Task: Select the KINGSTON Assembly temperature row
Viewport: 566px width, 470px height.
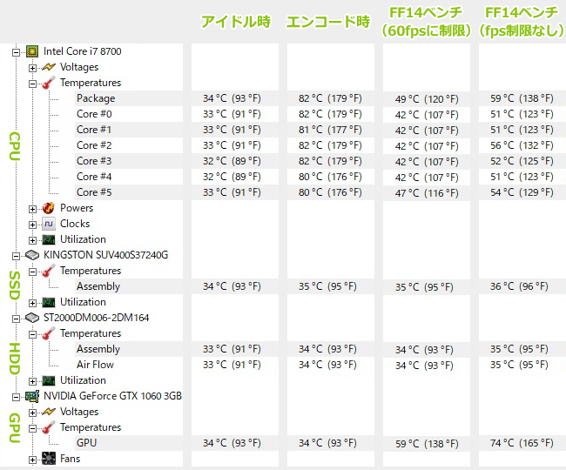Action: [x=129, y=286]
